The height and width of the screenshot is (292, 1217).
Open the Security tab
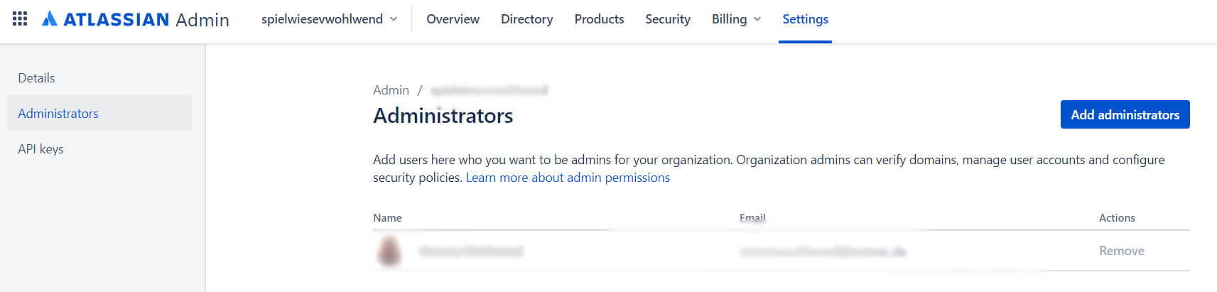(668, 19)
